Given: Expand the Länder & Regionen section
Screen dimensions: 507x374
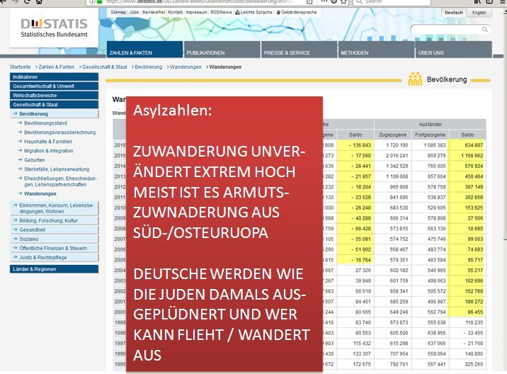Looking at the screenshot, I should pos(34,268).
